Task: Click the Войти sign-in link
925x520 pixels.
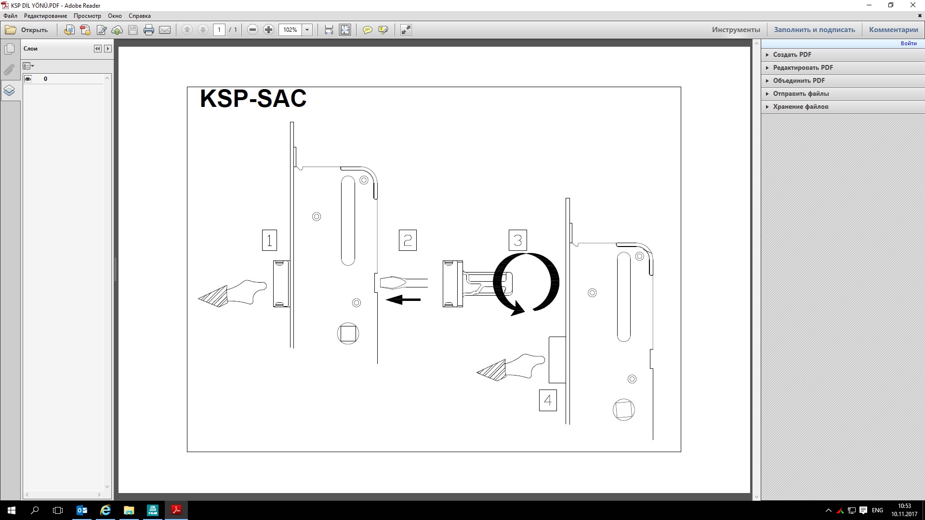Action: tap(908, 43)
